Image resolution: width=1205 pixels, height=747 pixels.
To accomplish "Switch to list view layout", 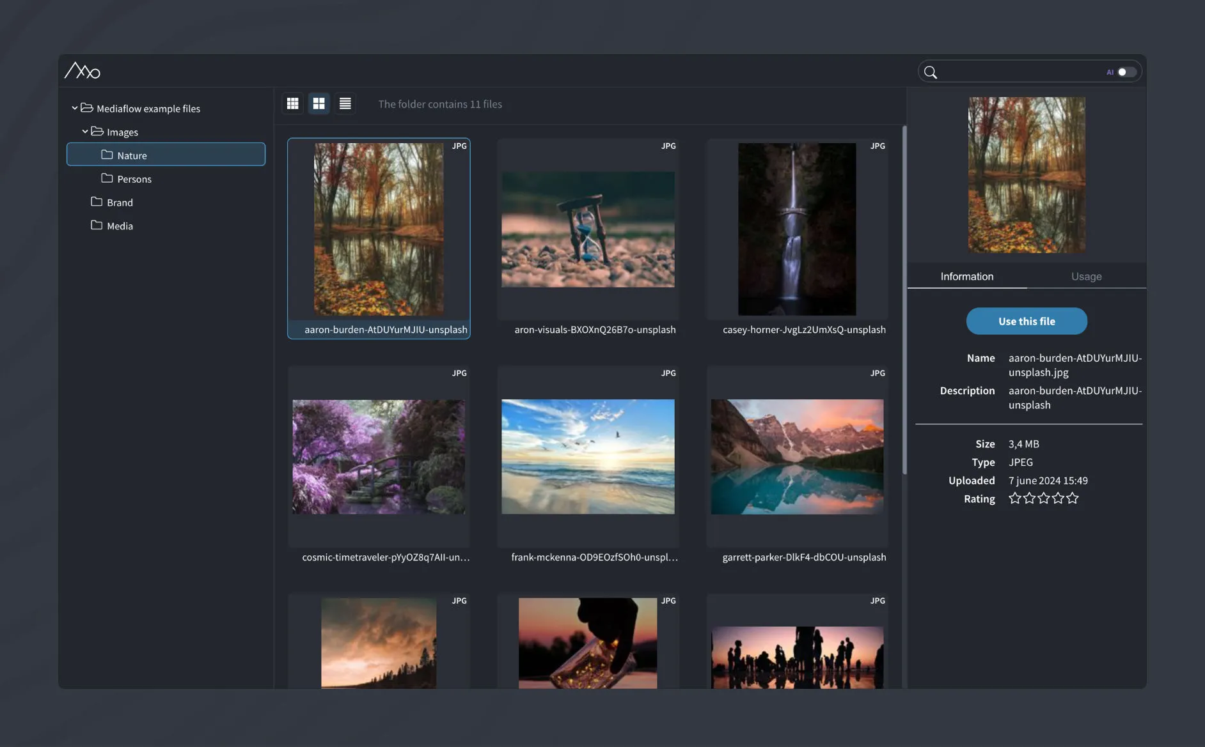I will (345, 104).
